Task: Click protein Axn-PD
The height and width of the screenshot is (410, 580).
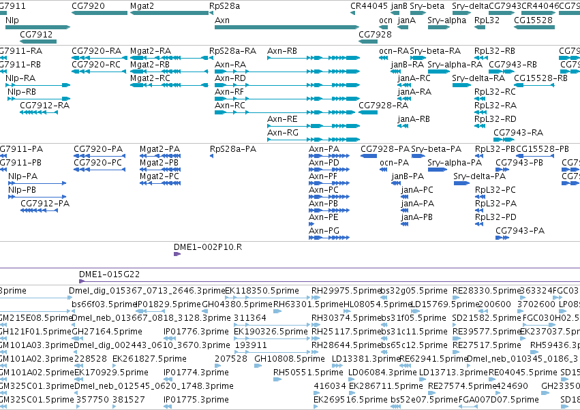Action: coord(324,163)
